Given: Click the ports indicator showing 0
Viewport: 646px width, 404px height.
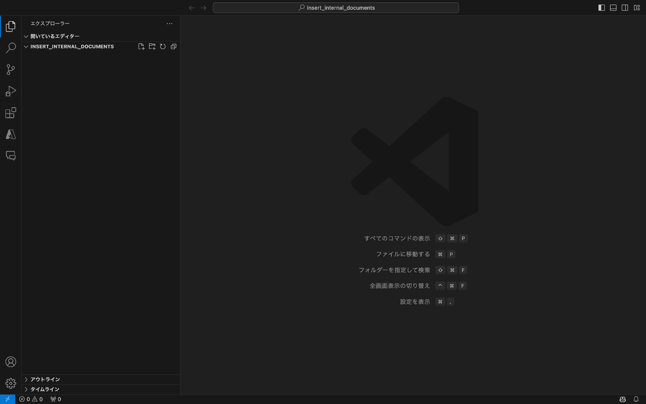Looking at the screenshot, I should coord(55,399).
